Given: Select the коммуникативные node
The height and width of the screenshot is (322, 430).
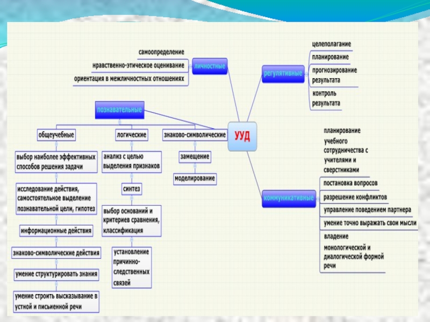Looking at the screenshot, I should (x=289, y=198).
